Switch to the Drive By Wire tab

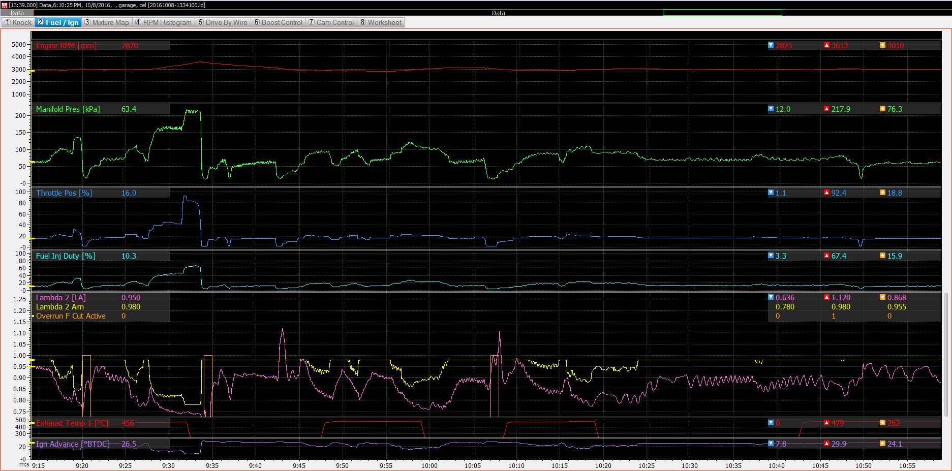tap(223, 22)
